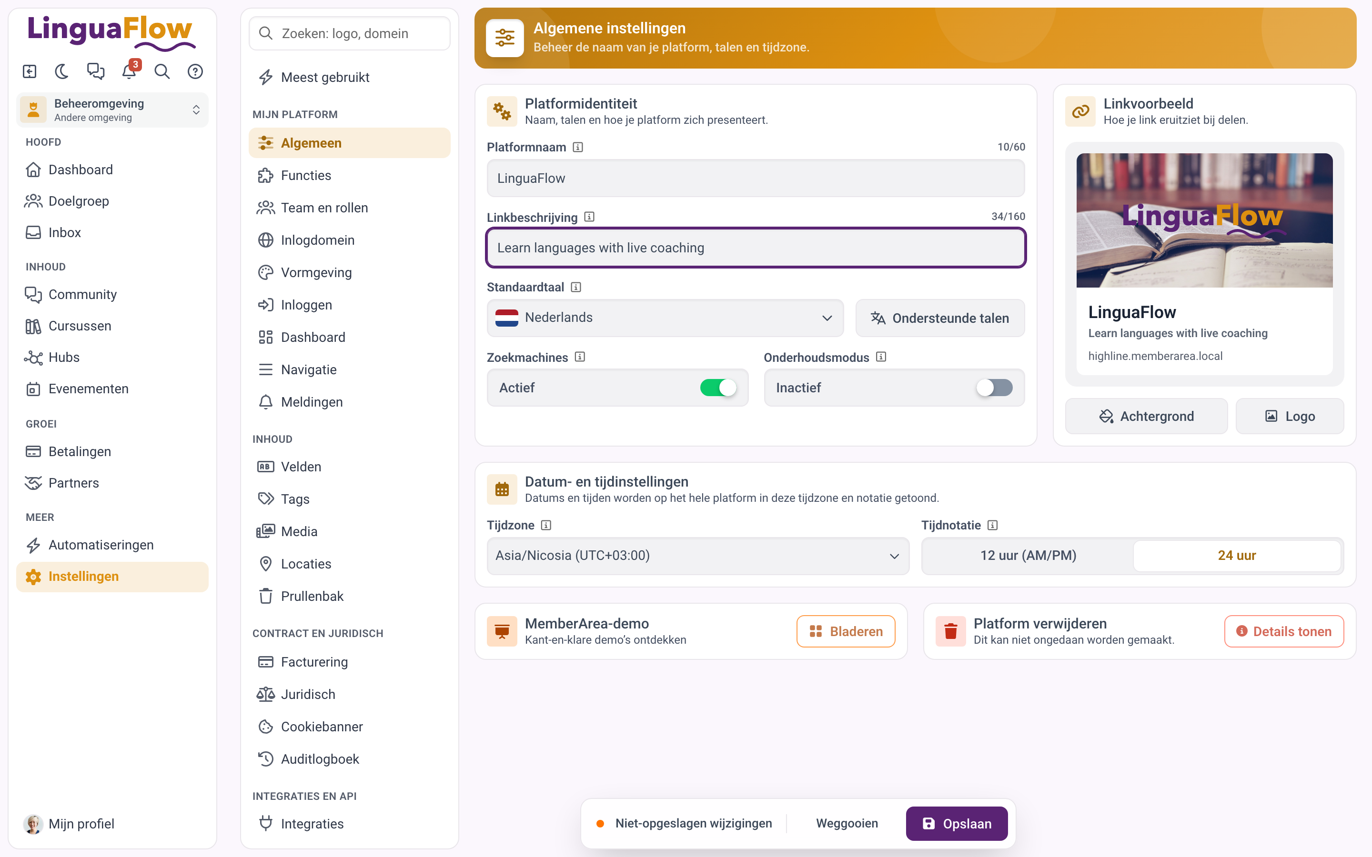Viewport: 1372px width, 857px height.
Task: Click the Algemene instellingen sliders icon
Action: pos(504,38)
